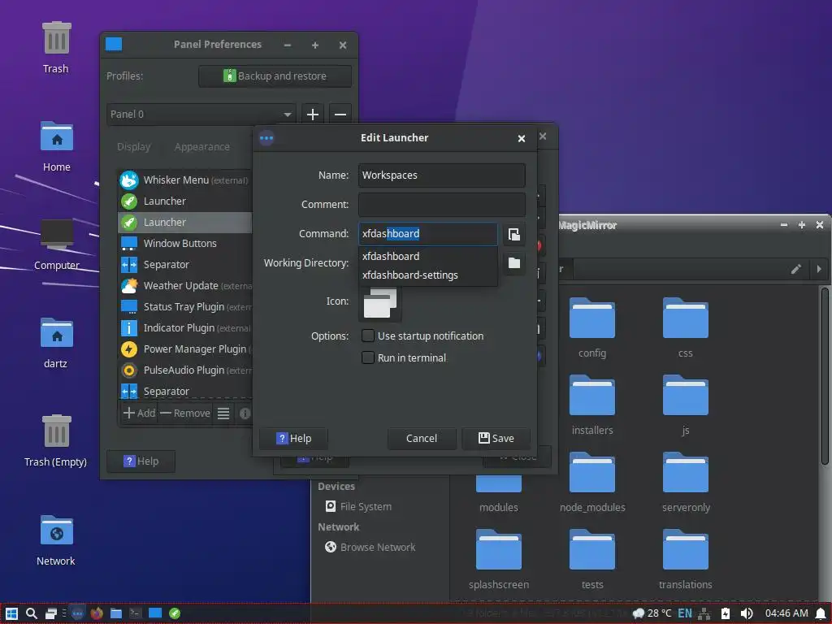Image resolution: width=832 pixels, height=624 pixels.
Task: Open Firefox from the taskbar
Action: [x=97, y=613]
